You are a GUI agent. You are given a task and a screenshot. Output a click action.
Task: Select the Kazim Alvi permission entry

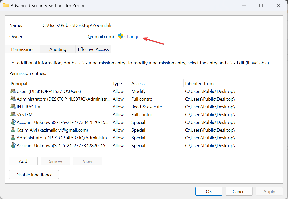pyautogui.click(x=144, y=130)
